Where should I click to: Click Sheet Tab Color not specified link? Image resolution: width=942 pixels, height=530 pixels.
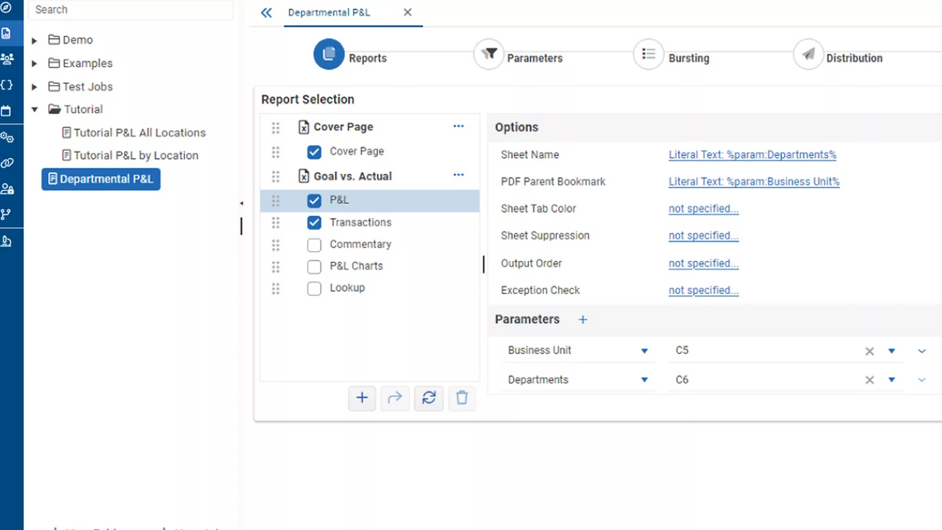[x=703, y=209]
